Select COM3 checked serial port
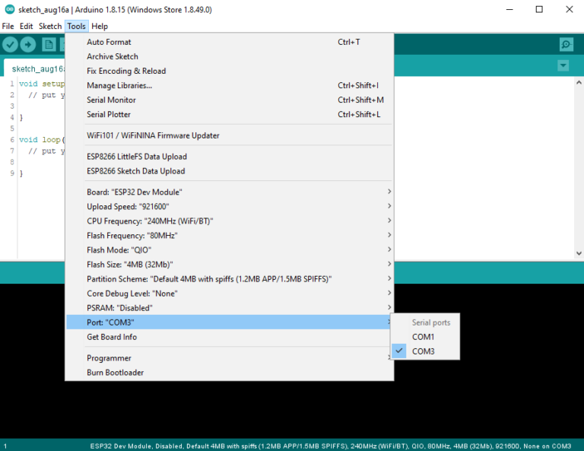 click(423, 351)
